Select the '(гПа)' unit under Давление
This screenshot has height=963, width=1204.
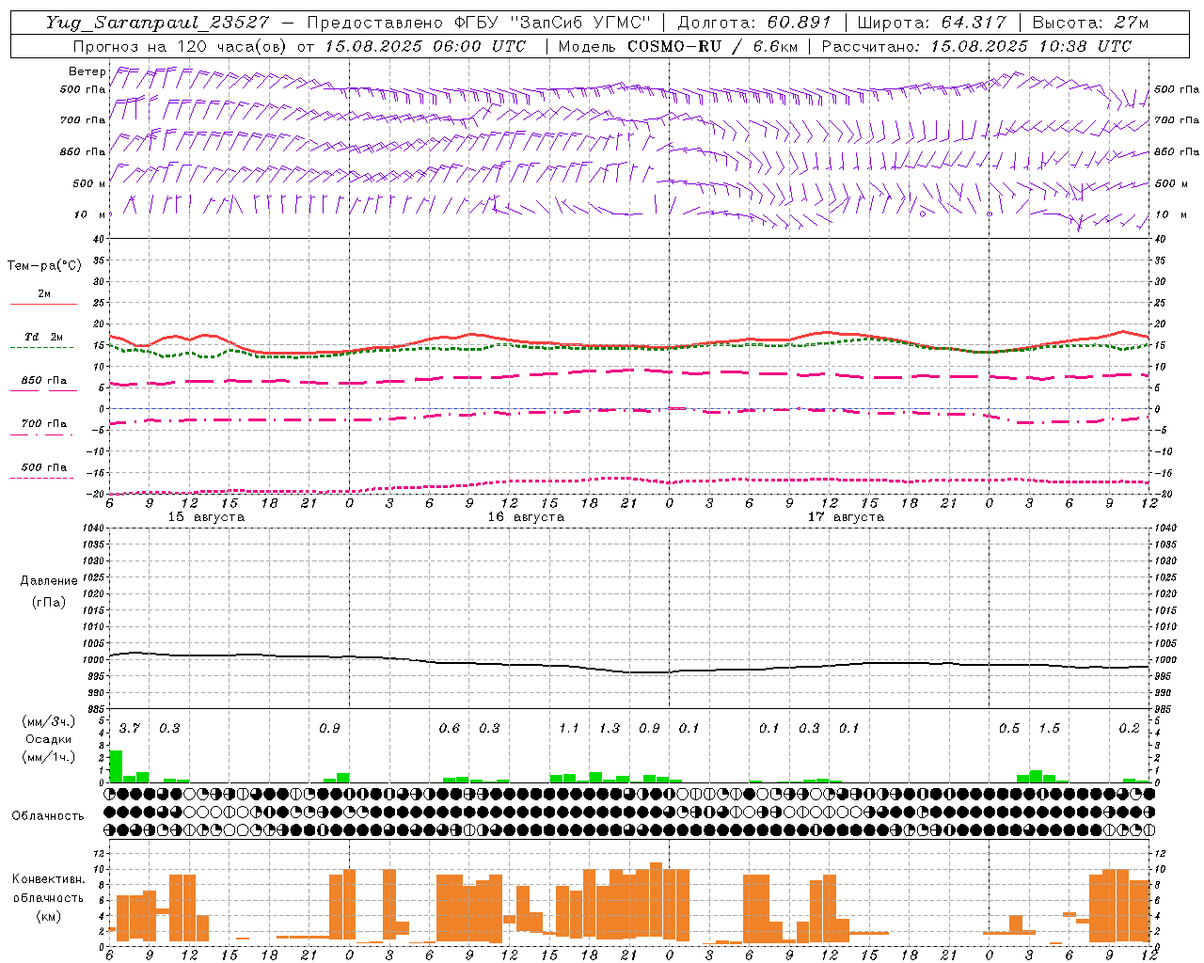(x=49, y=602)
